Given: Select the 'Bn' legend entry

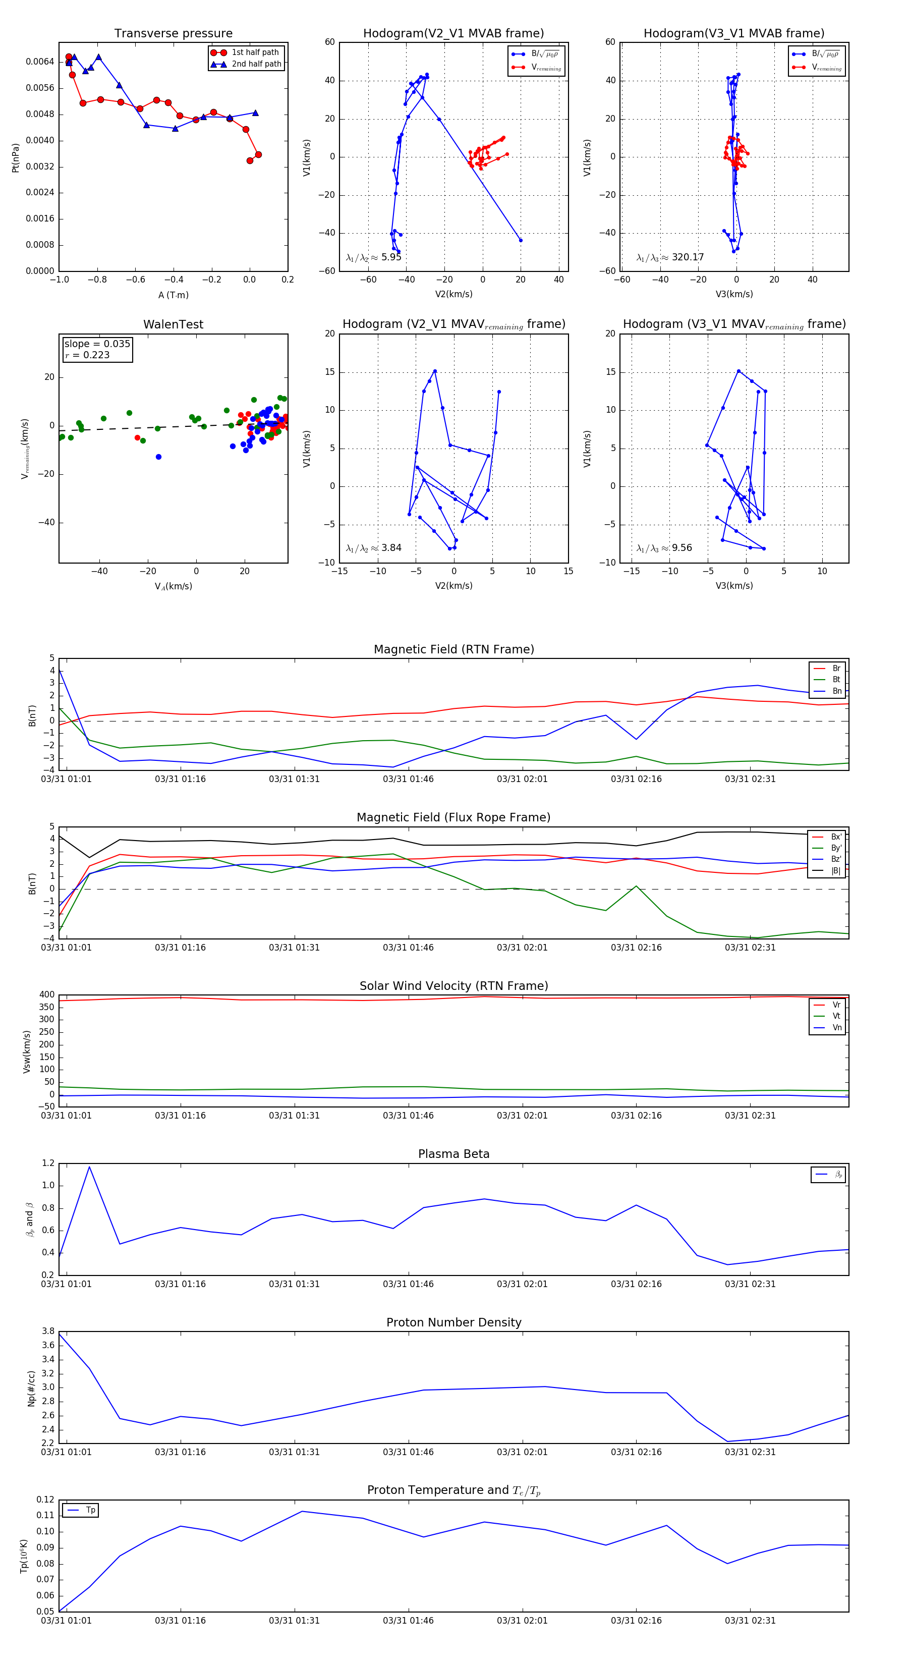Looking at the screenshot, I should (827, 691).
